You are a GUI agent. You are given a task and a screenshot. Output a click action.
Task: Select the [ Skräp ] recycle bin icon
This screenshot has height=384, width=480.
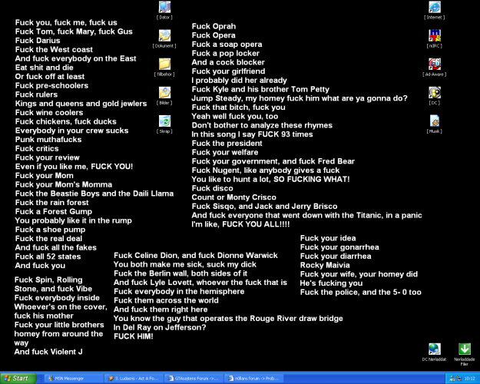tap(164, 124)
